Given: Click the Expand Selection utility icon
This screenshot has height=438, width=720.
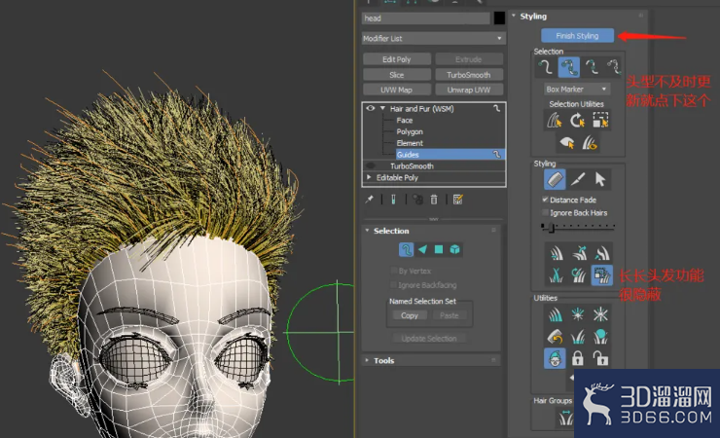Looking at the screenshot, I should [x=600, y=121].
